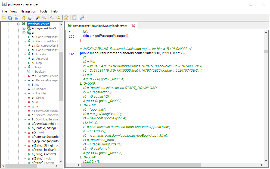Select field t : DownloadService
The image size is (270, 169).
[45, 119]
